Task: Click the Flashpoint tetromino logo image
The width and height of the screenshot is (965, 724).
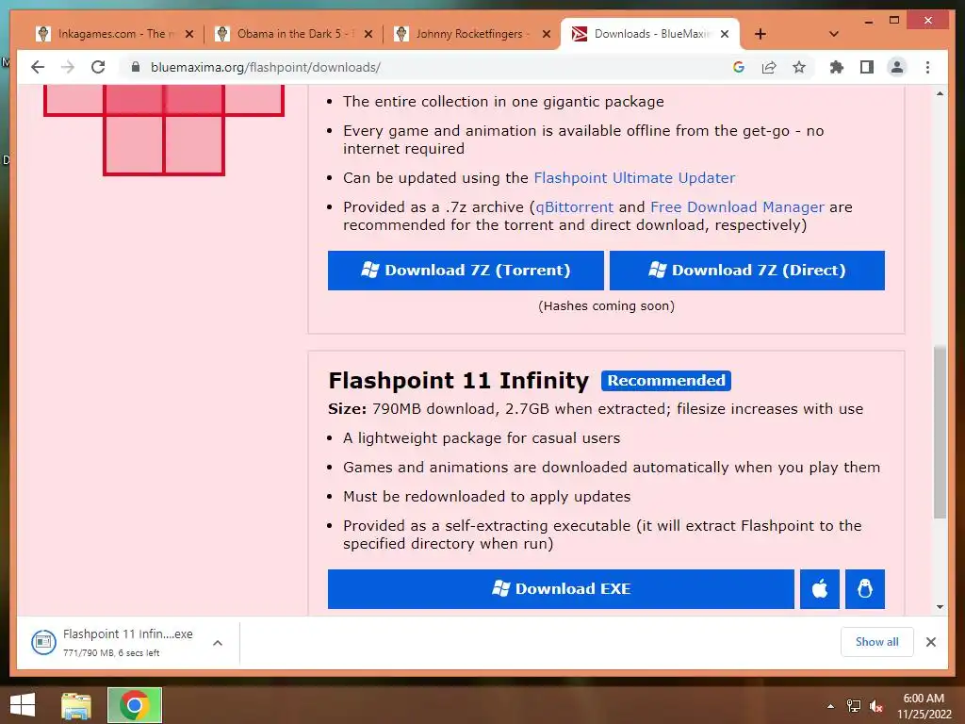Action: (x=164, y=130)
